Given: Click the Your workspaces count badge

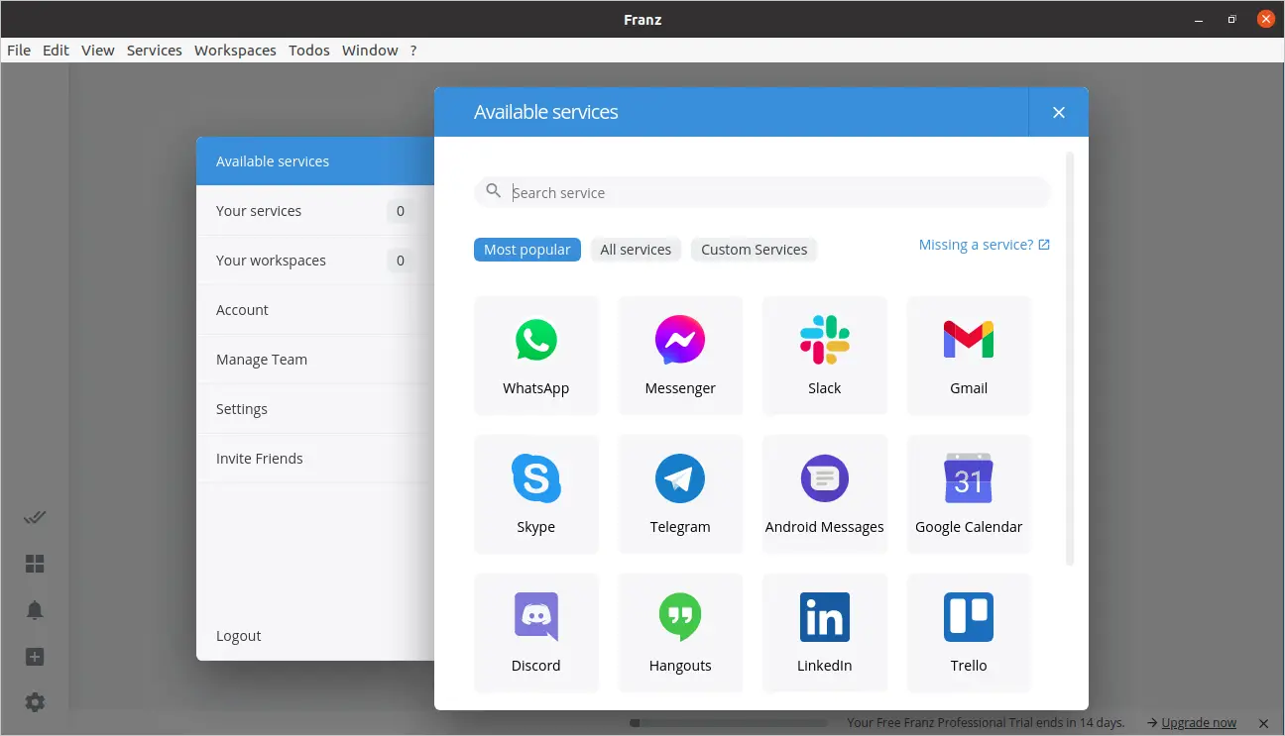Looking at the screenshot, I should (x=401, y=261).
